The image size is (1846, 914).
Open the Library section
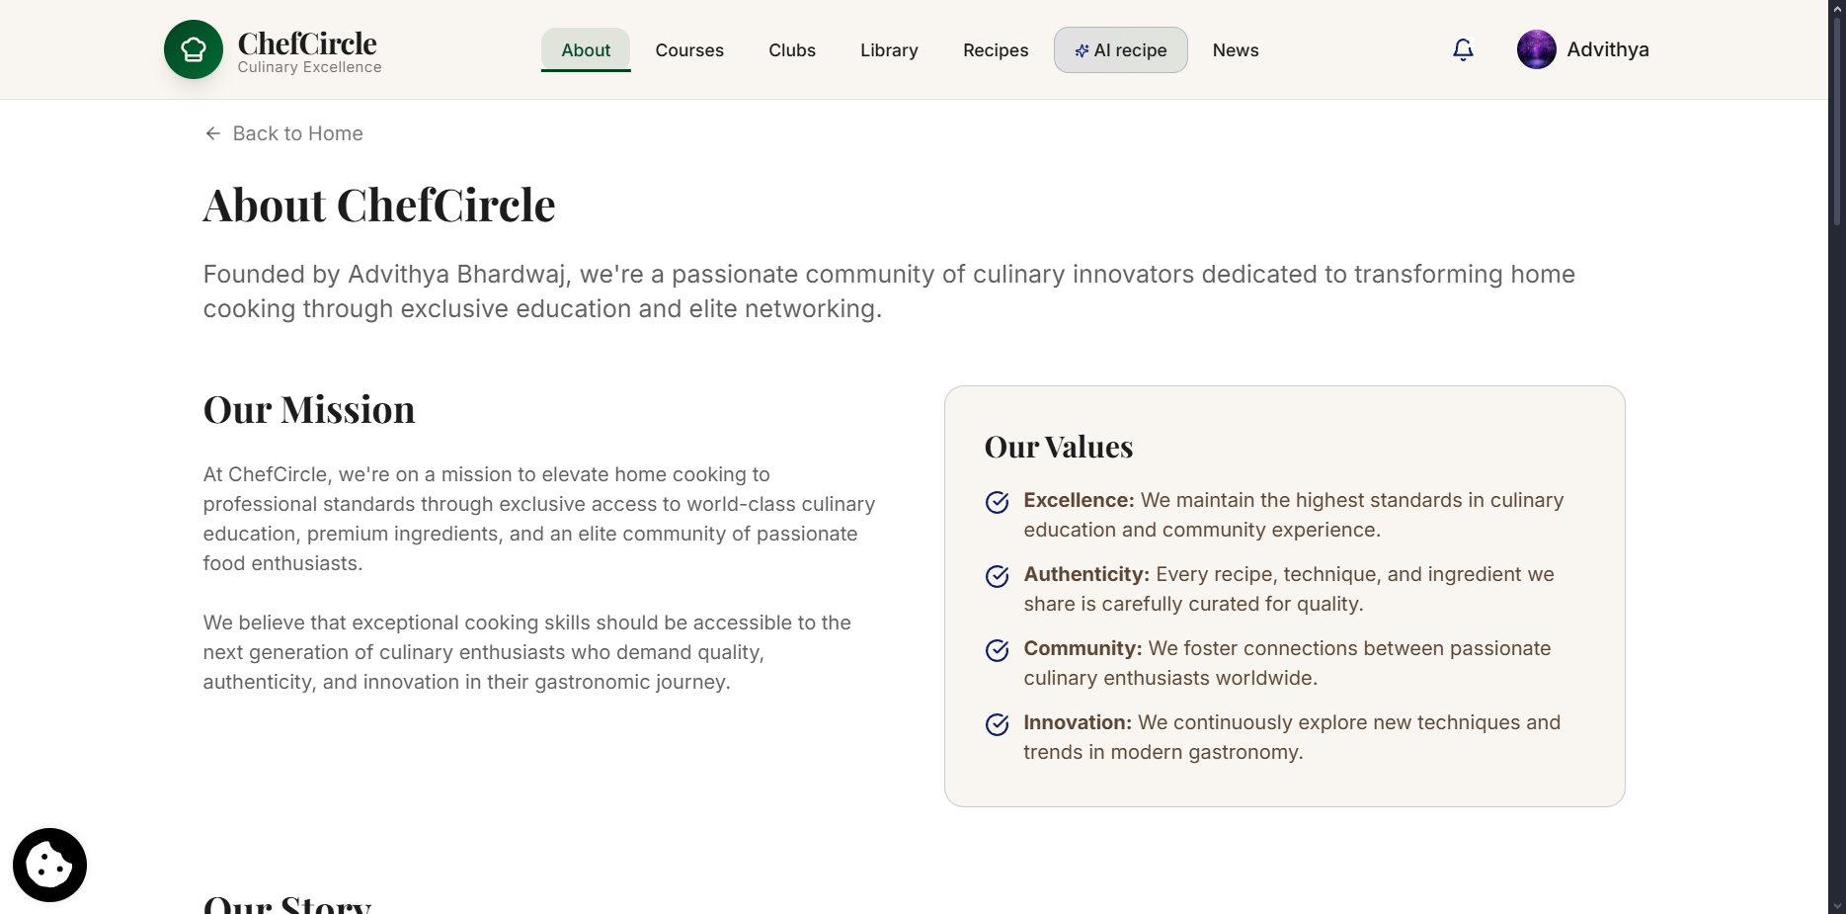coord(889,50)
